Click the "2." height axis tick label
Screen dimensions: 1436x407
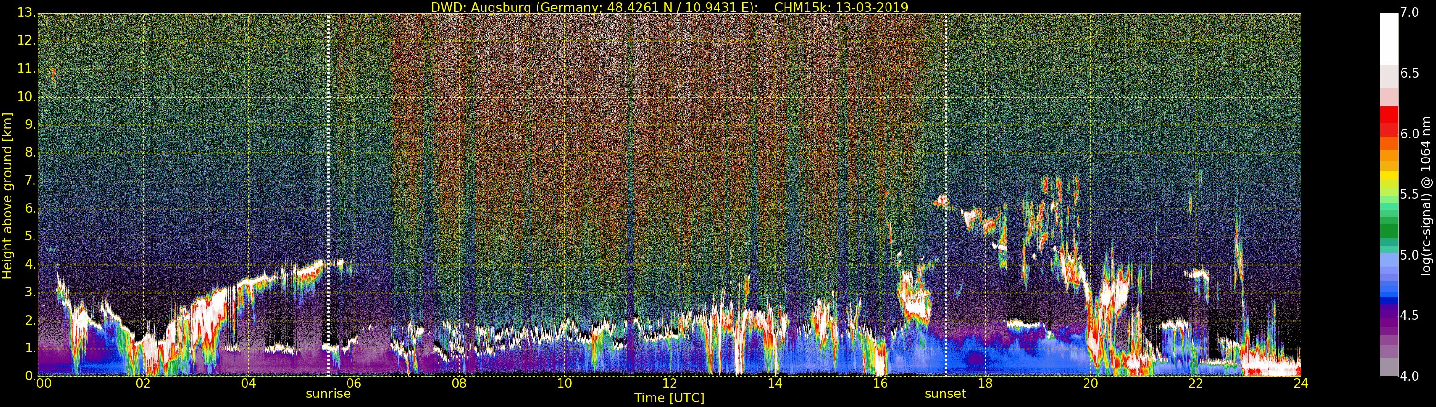[x=31, y=321]
